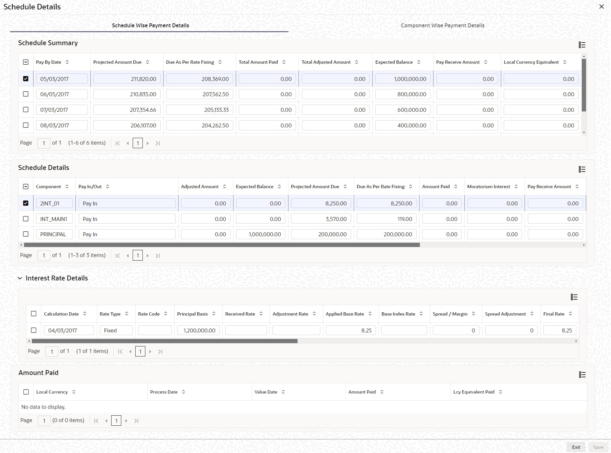611x453 pixels.
Task: Click Due As Per Rate Fixing 119.00
Action: [x=386, y=219]
